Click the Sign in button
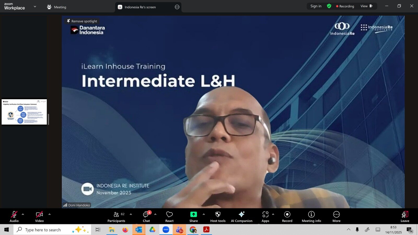The image size is (418, 235). pos(316,6)
